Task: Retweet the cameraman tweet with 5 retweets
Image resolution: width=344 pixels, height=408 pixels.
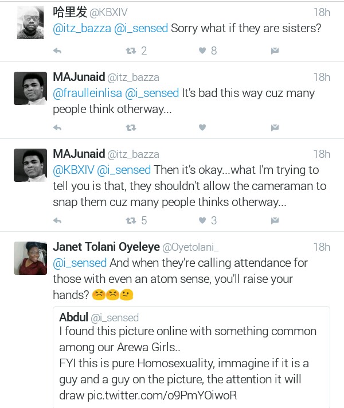Action: [131, 220]
